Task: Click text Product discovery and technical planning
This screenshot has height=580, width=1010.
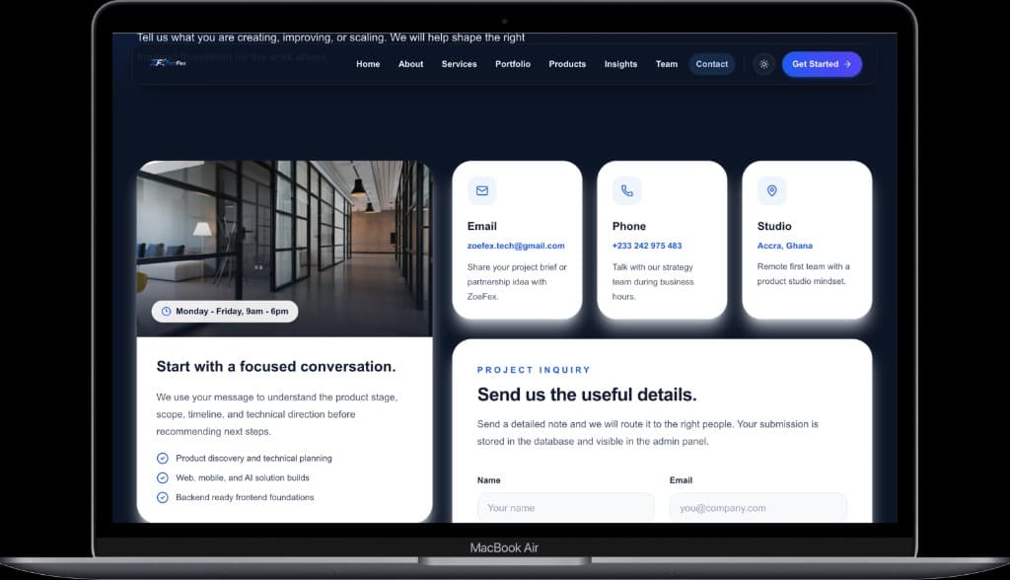Action: point(253,459)
